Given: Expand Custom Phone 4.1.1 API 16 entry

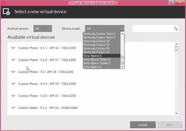Looking at the screenshot, I should [13, 48].
